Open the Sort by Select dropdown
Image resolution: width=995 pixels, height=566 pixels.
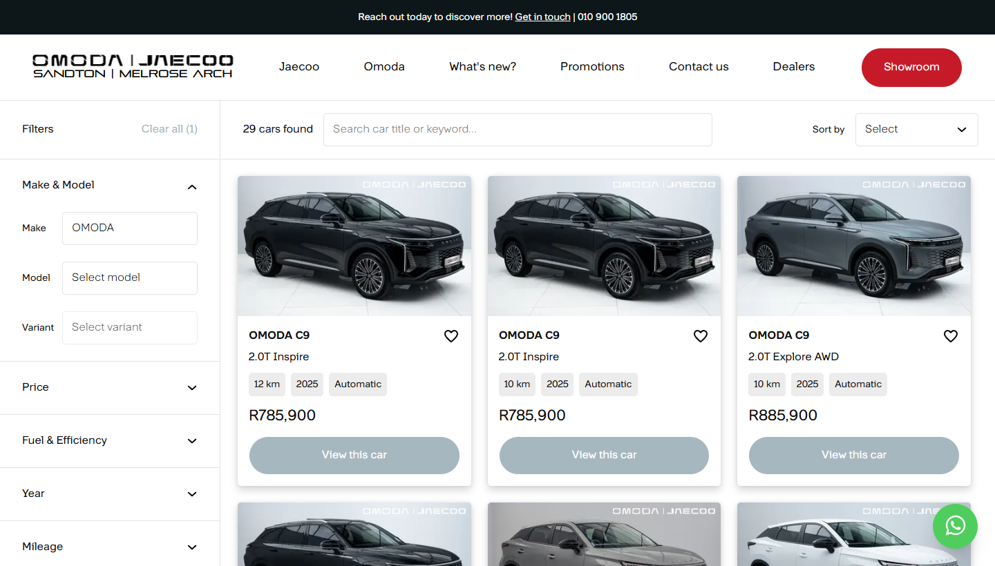(x=916, y=130)
